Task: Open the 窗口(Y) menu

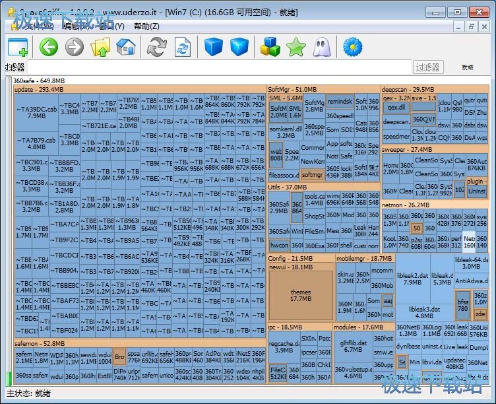Action: (x=111, y=26)
